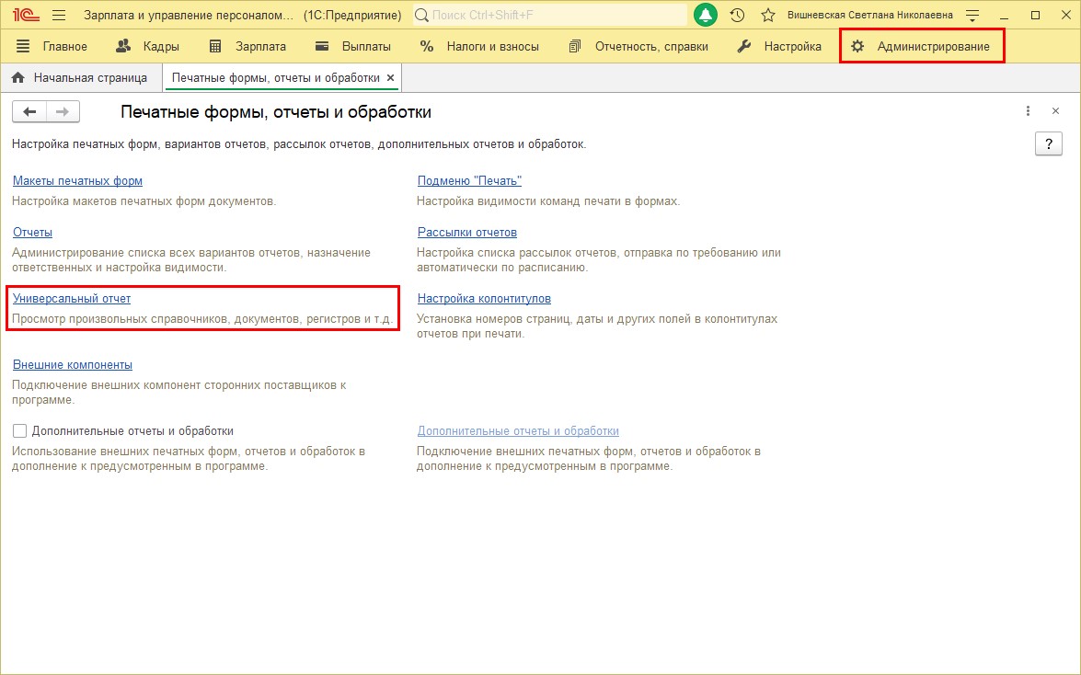Open the Отчеты link
This screenshot has width=1081, height=675.
(32, 233)
